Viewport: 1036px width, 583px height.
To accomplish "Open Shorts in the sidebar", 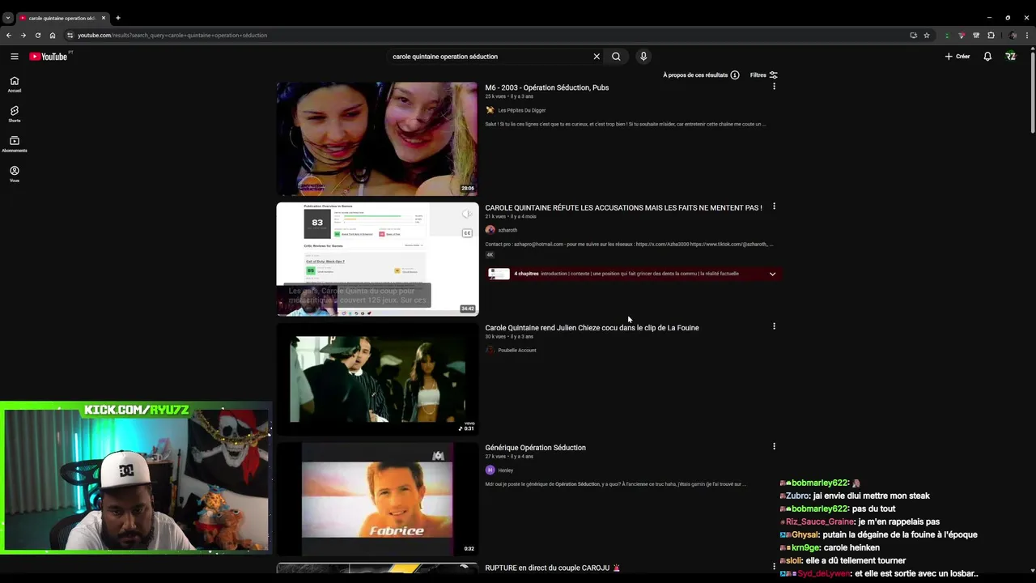I will click(14, 114).
